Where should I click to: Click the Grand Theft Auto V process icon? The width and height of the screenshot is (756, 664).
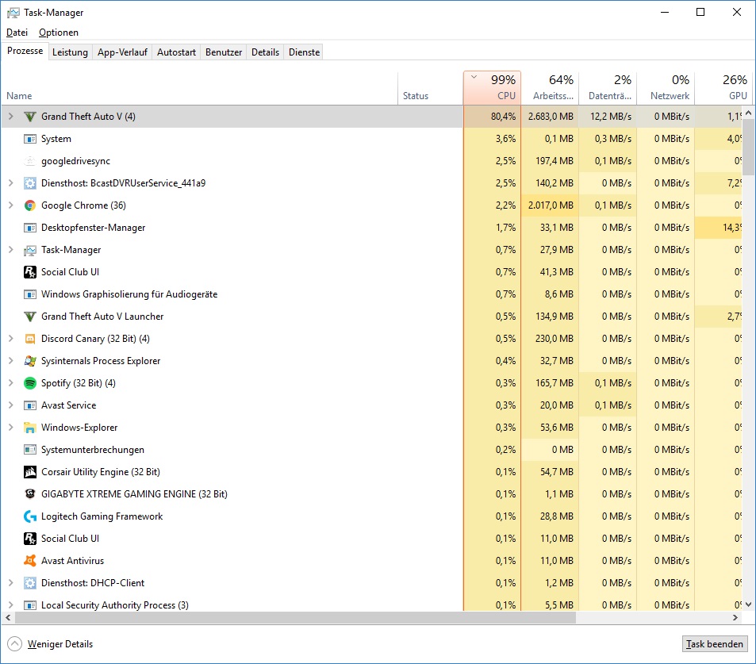click(30, 117)
